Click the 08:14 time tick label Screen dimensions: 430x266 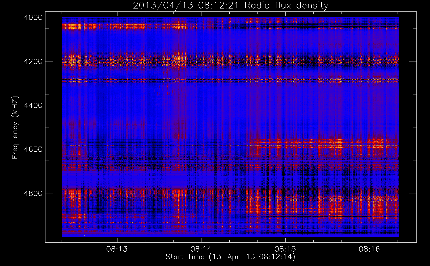(x=201, y=249)
